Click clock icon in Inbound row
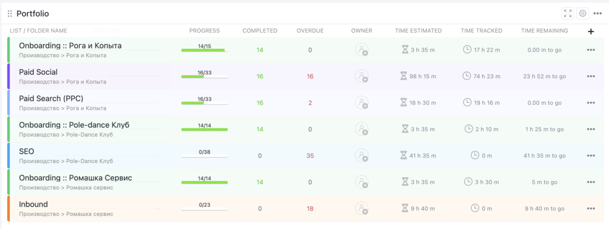 (x=474, y=208)
